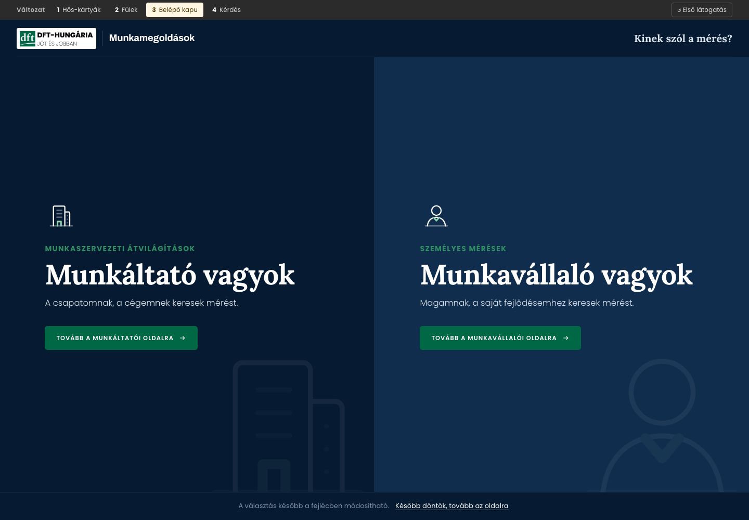Screen dimensions: 749x520
Task: Click the Első látogatás reset button
Action: (702, 10)
